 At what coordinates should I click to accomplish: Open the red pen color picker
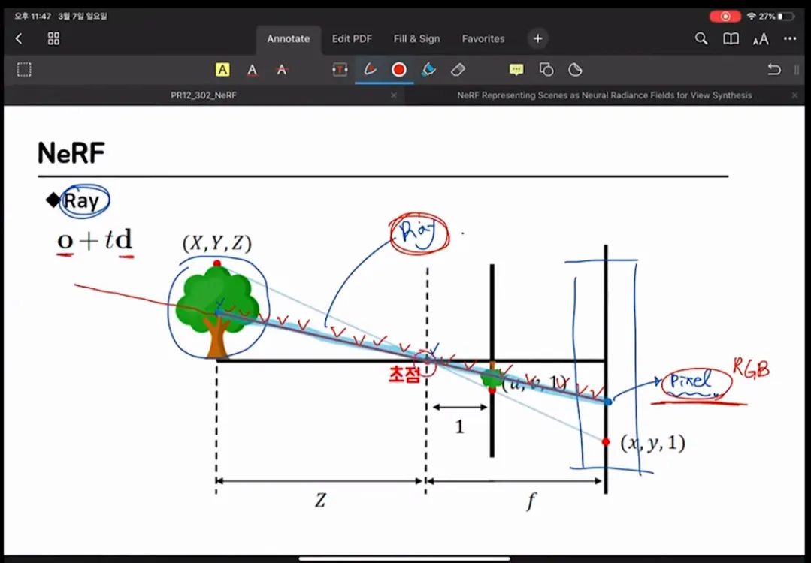399,70
